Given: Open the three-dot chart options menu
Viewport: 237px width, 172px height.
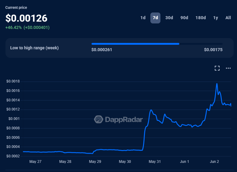Looking at the screenshot, I should pos(228,68).
